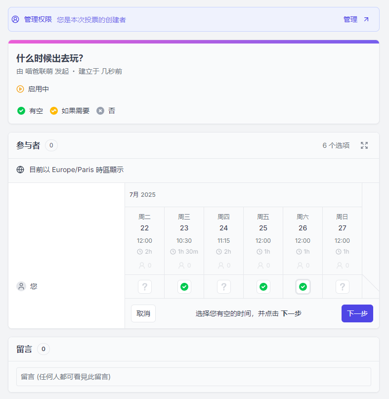This screenshot has height=399, width=389.
Task: Click the globe timezone icon
Action: click(20, 170)
